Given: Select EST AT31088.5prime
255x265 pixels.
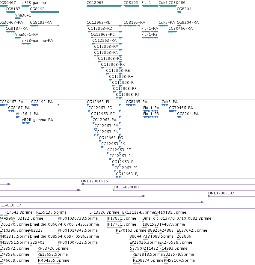Looking at the screenshot, I should 158,236.
